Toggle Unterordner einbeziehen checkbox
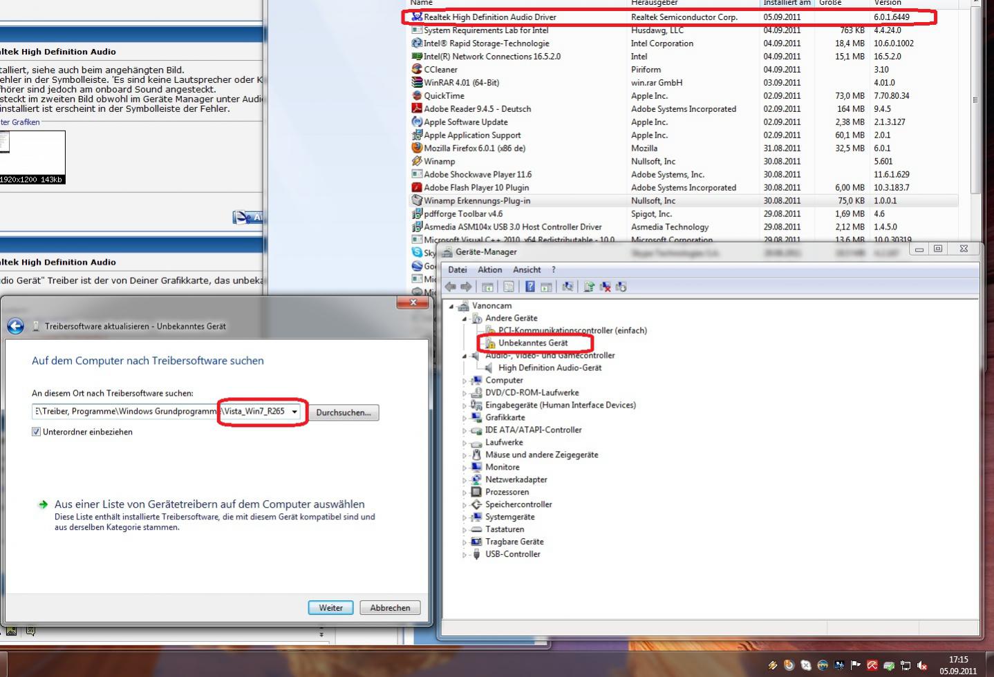The height and width of the screenshot is (677, 994). point(36,432)
